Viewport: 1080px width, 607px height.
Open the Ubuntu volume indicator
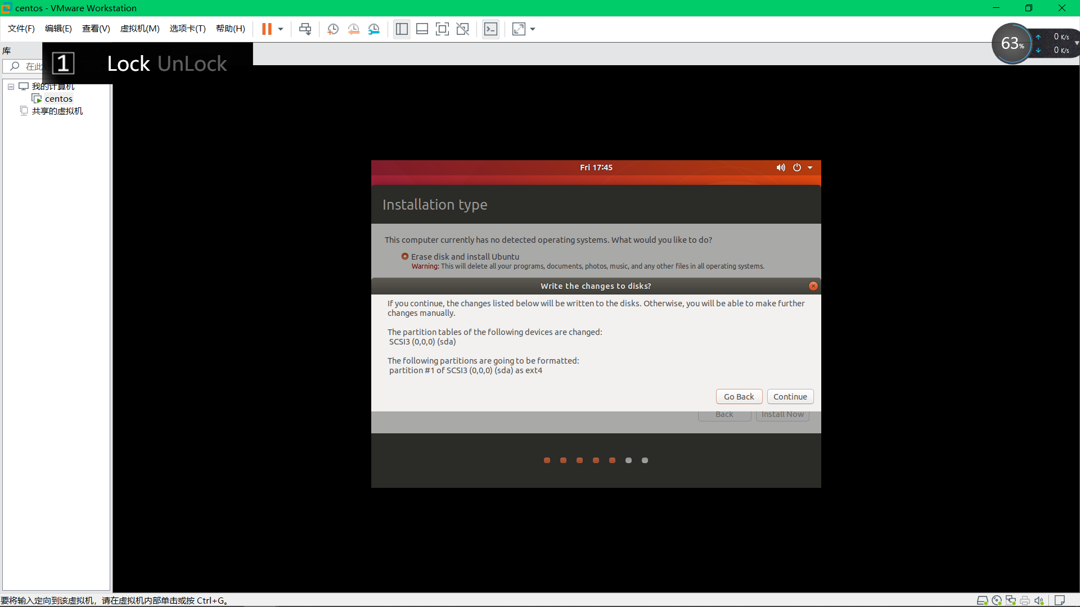click(781, 167)
